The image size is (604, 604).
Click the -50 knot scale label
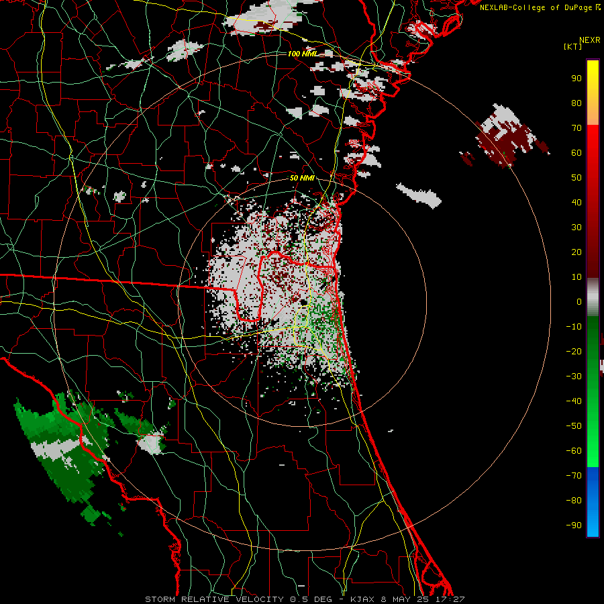(574, 425)
